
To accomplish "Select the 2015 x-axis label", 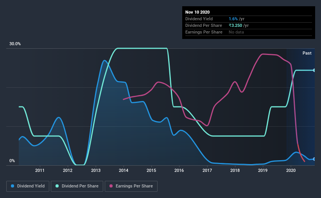I will point(151,170).
